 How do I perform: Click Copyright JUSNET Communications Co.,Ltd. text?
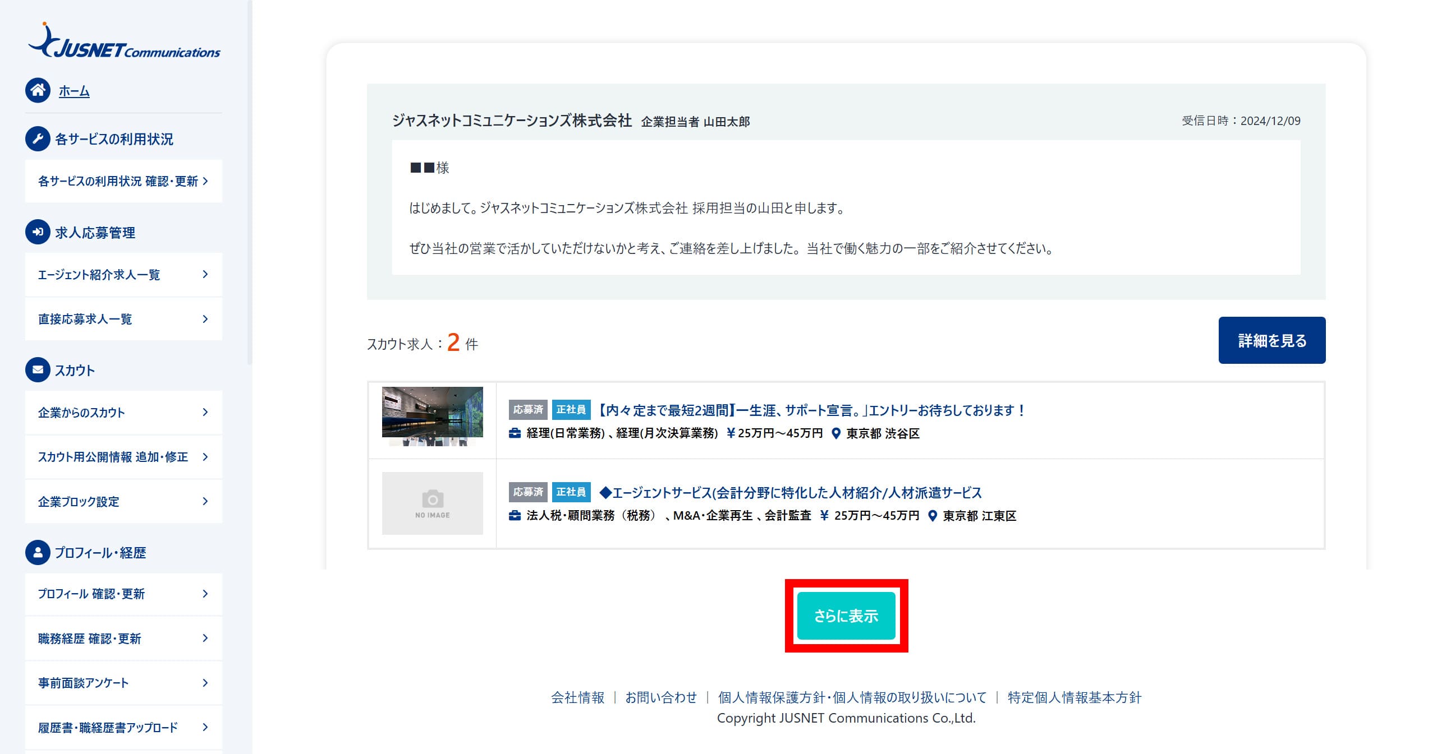pyautogui.click(x=846, y=718)
